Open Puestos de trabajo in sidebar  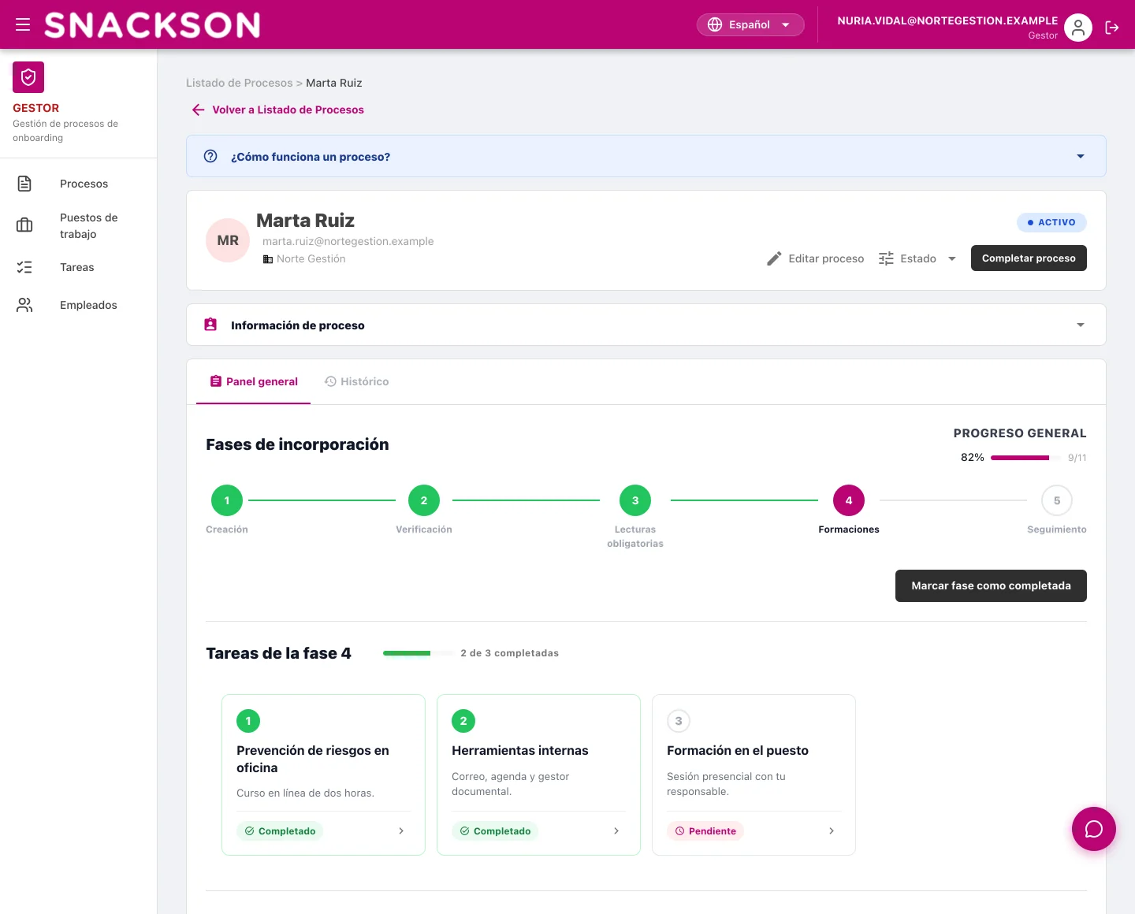click(79, 225)
